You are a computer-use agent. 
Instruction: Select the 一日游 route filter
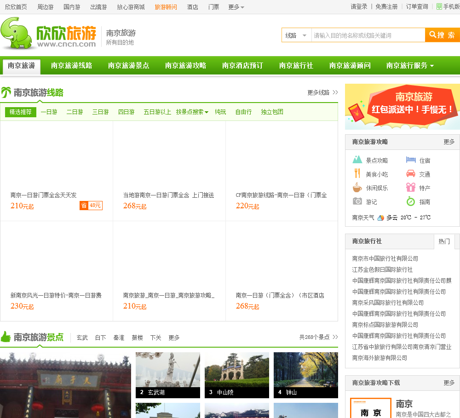coord(49,112)
